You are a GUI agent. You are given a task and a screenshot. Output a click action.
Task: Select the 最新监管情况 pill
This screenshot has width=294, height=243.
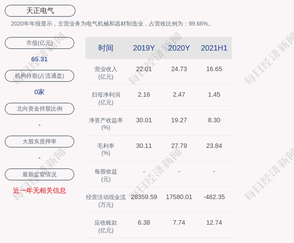point(40,174)
